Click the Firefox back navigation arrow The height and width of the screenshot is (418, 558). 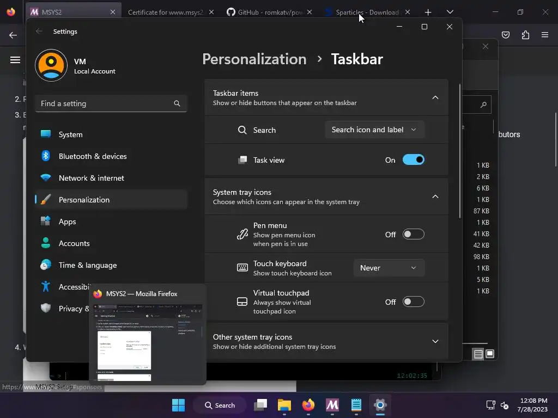tap(13, 35)
